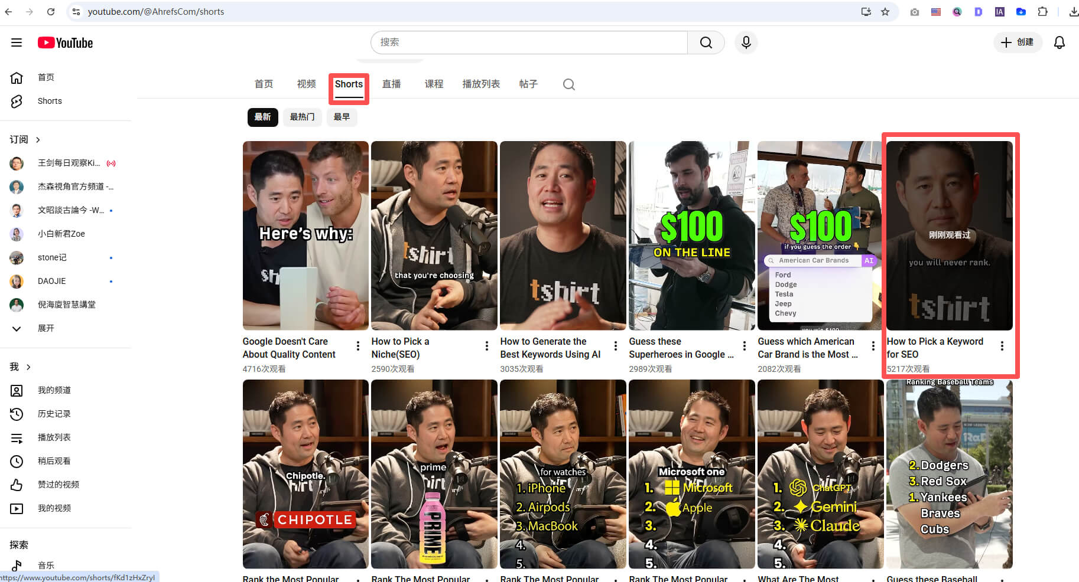The height and width of the screenshot is (582, 1079).
Task: Expand the 我 section chevron
Action: pyautogui.click(x=20, y=367)
